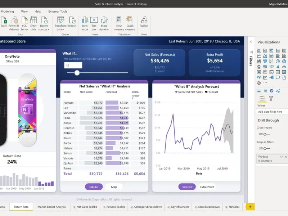Image resolution: width=288 pixels, height=216 pixels.
Task: Switch to the Market Basket Analysis page
Action: [51, 207]
